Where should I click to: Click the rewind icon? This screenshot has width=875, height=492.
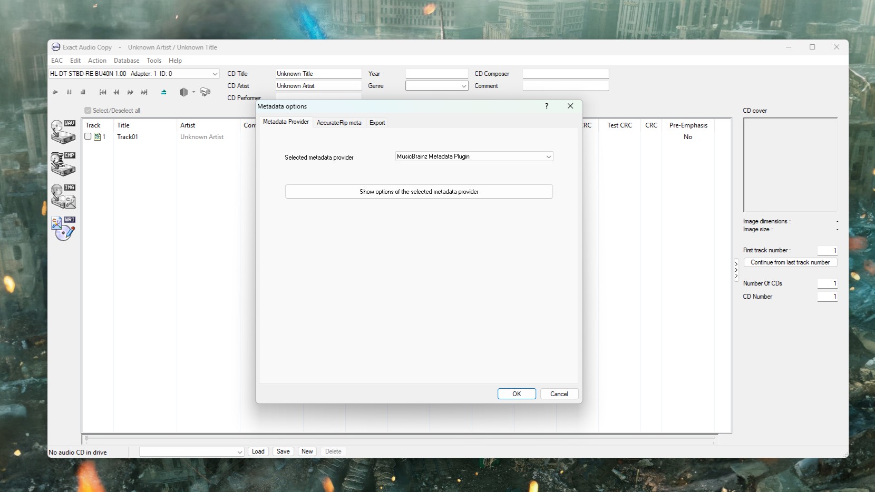116,92
